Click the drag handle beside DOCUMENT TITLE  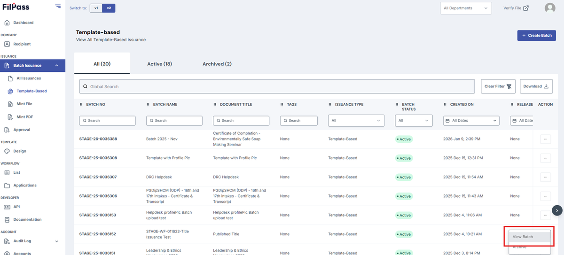[215, 105]
